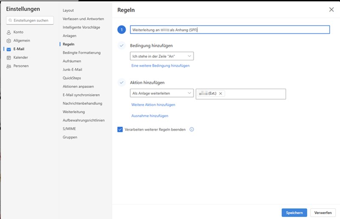Click the Einstellungen suchen search field

pos(30,20)
